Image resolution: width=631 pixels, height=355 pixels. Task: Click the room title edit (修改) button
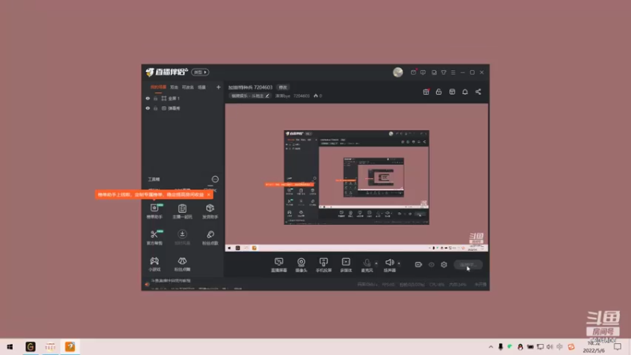tap(283, 88)
